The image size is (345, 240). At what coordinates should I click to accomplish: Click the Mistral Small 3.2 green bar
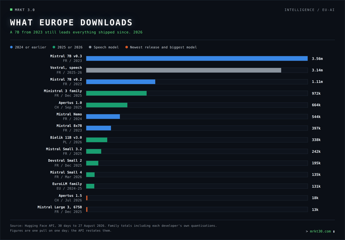point(94,151)
